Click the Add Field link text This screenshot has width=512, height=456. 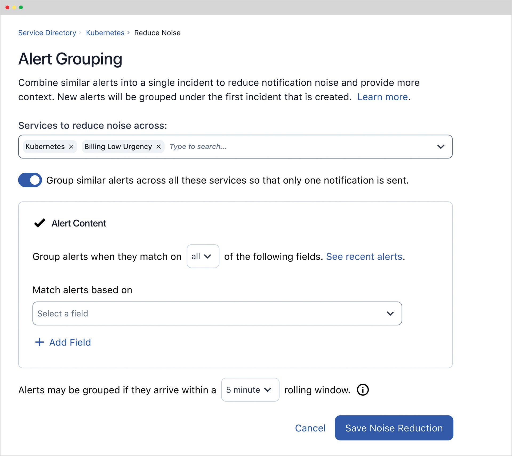70,342
